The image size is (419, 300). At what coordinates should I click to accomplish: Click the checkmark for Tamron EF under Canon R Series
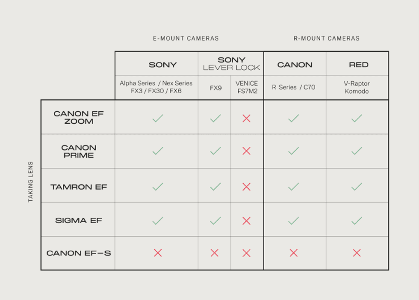click(293, 187)
